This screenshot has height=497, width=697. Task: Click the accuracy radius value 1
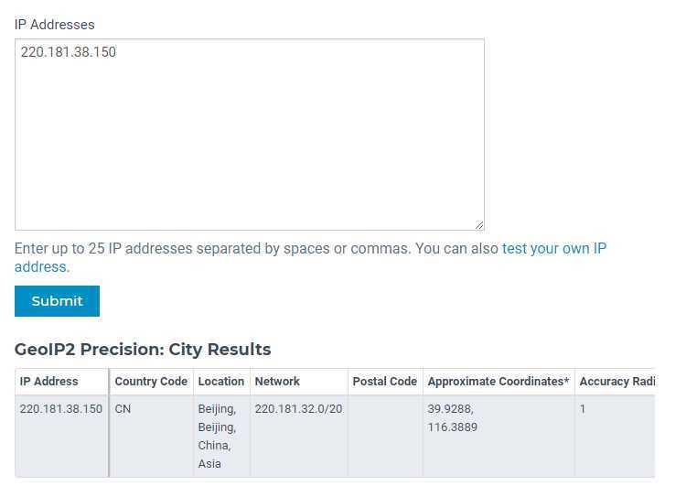(583, 409)
